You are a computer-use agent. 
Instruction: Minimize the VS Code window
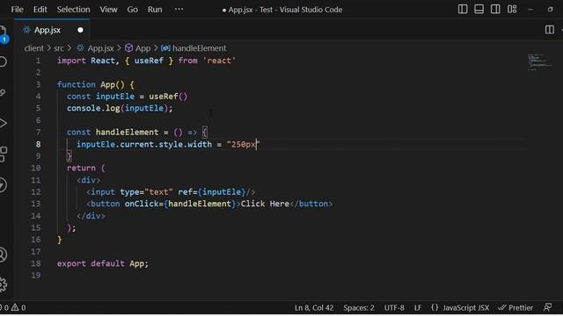click(530, 10)
